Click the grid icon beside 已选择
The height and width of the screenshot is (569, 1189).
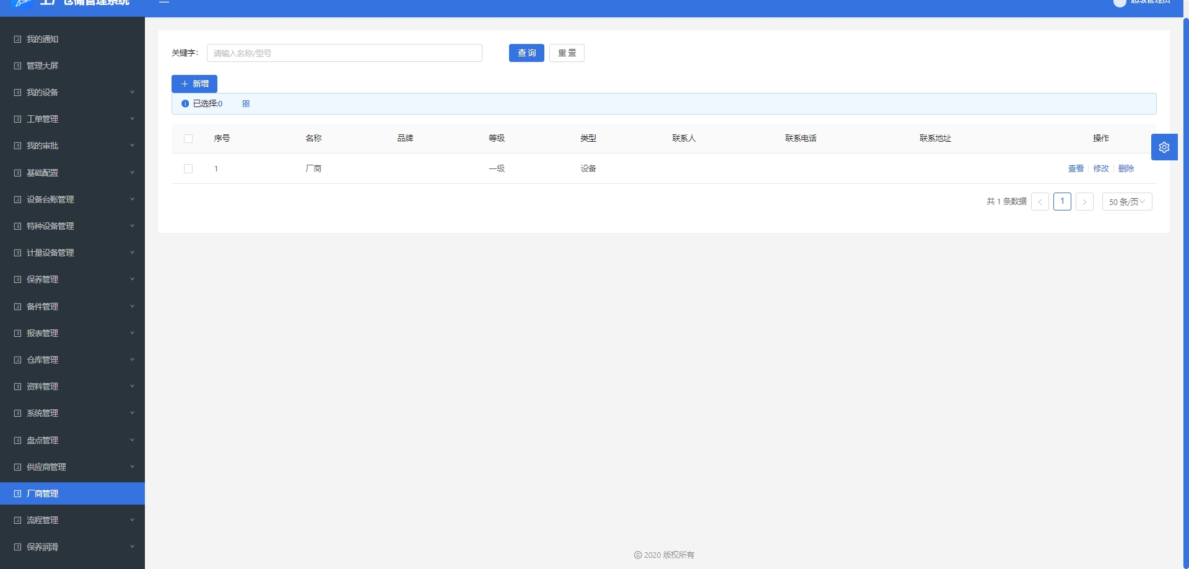click(x=246, y=104)
